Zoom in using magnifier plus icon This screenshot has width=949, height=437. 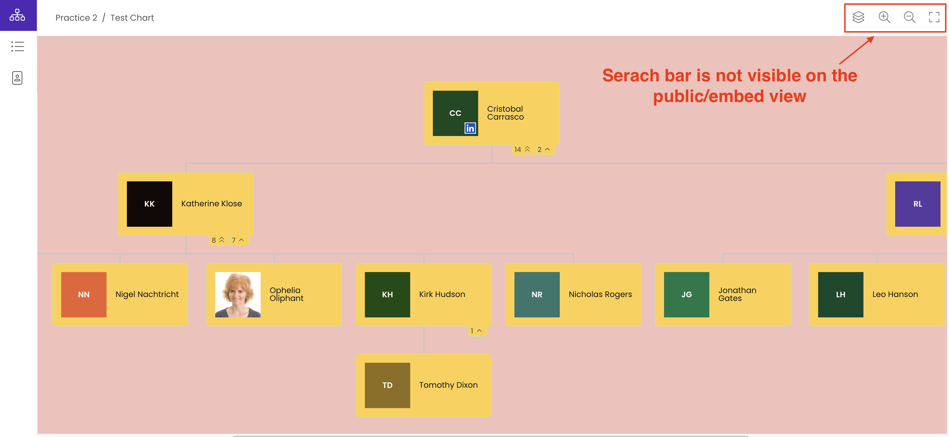884,17
